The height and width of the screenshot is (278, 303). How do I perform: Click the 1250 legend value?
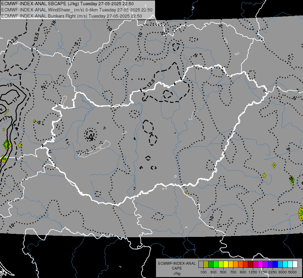pyautogui.click(x=253, y=272)
